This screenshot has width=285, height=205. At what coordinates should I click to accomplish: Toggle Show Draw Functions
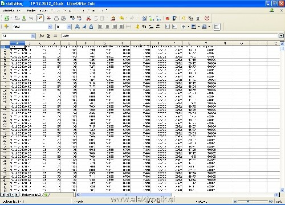(174, 18)
